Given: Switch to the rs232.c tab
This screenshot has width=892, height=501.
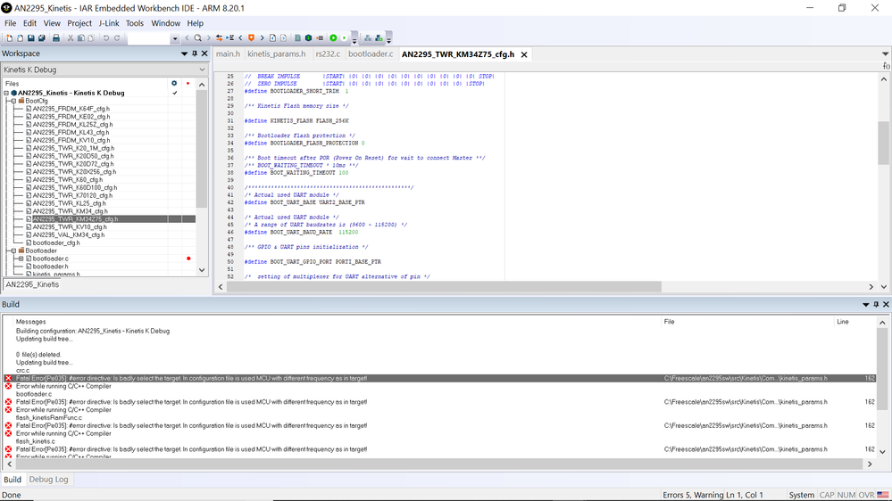Looking at the screenshot, I should [328, 54].
